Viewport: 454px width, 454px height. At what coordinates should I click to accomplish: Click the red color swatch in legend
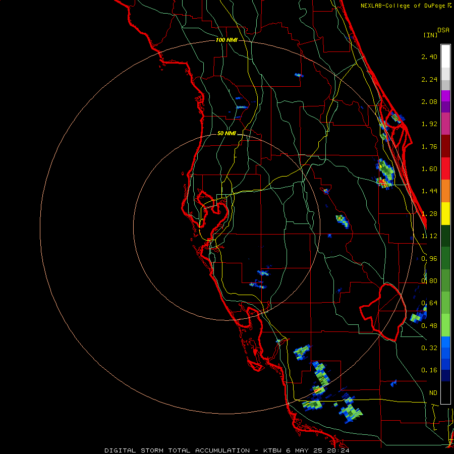[445, 168]
